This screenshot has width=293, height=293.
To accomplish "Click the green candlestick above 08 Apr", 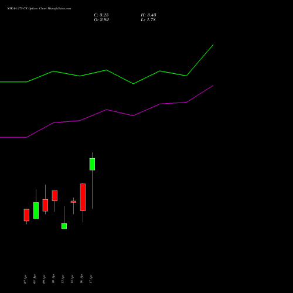I will coord(36,210).
